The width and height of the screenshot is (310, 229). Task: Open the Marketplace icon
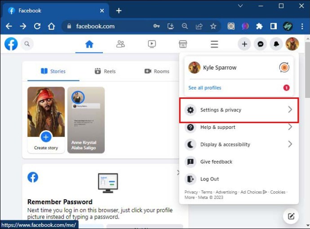click(183, 44)
